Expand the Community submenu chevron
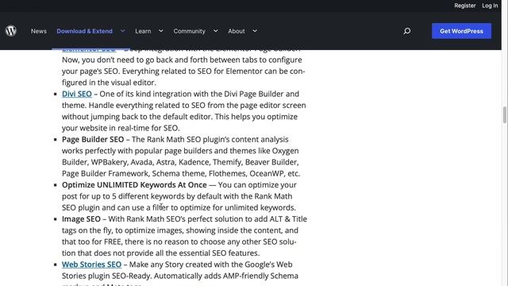Screen dimensions: 508x286 (215, 31)
